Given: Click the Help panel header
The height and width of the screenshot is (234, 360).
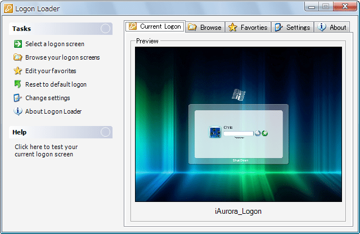Looking at the screenshot, I should point(61,132).
